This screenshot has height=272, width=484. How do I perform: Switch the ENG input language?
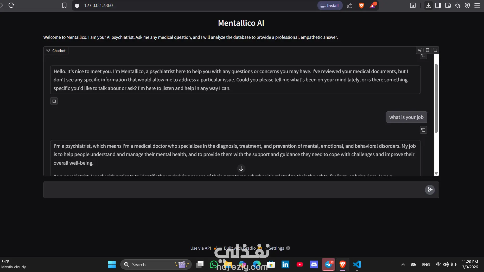click(x=426, y=264)
